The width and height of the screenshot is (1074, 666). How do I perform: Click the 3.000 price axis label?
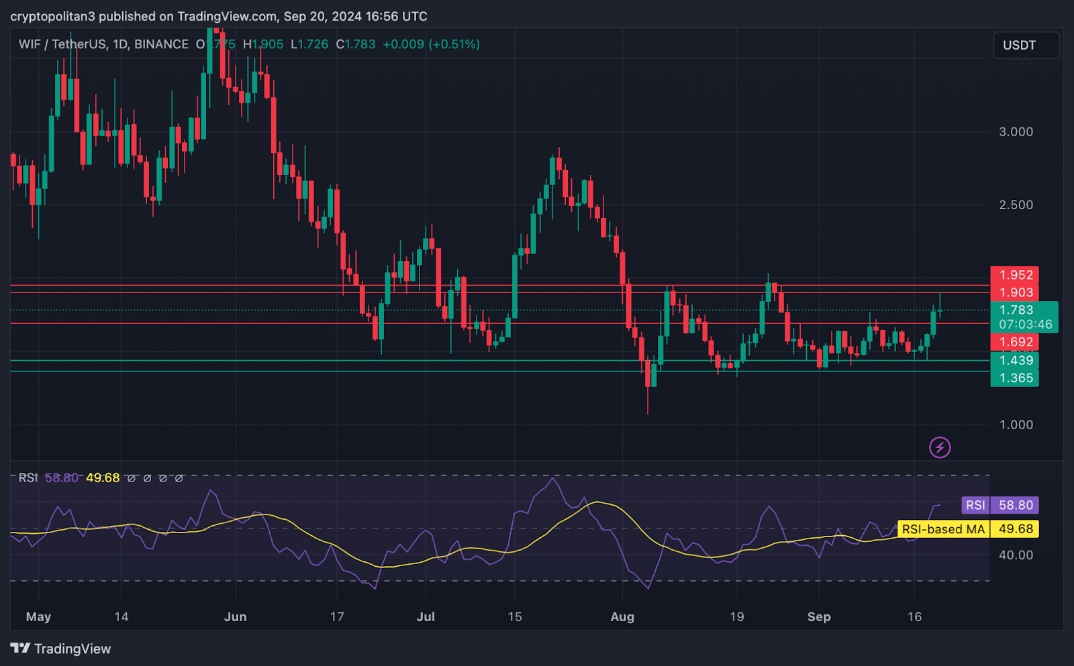1016,131
